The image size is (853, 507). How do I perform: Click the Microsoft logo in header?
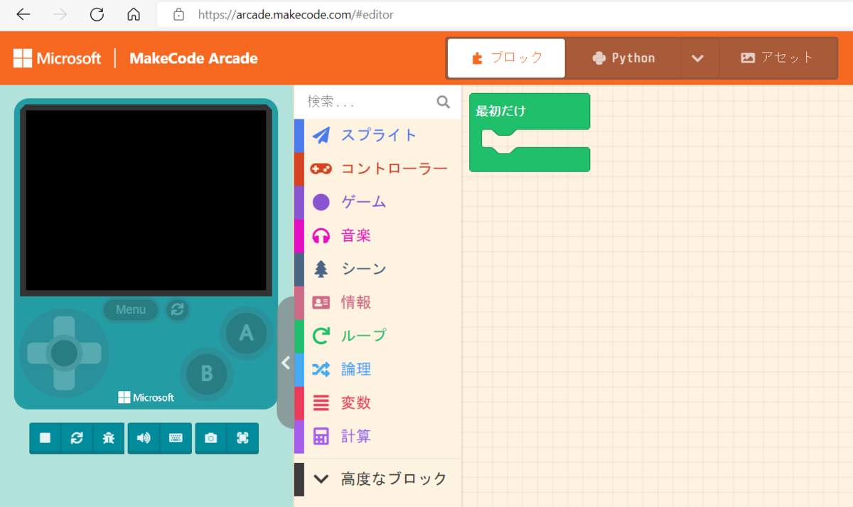pyautogui.click(x=58, y=58)
